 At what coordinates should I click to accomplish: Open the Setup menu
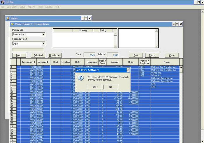click(22, 7)
